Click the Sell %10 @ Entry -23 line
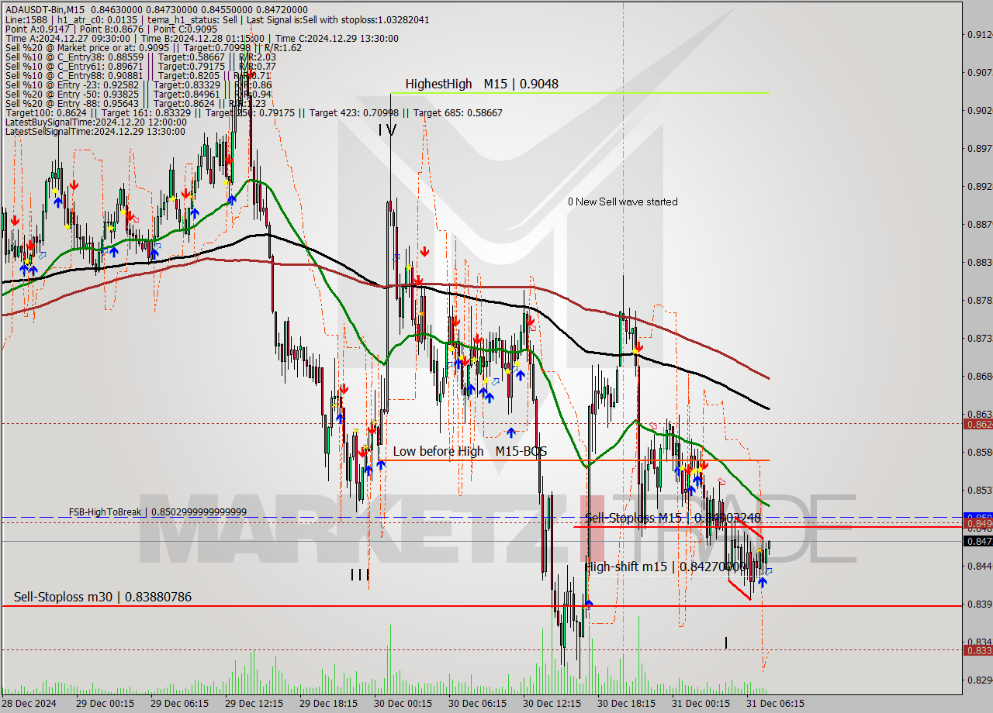 [138, 84]
